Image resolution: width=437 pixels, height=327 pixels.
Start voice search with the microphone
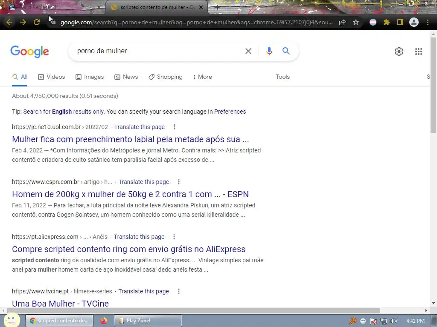(x=269, y=51)
